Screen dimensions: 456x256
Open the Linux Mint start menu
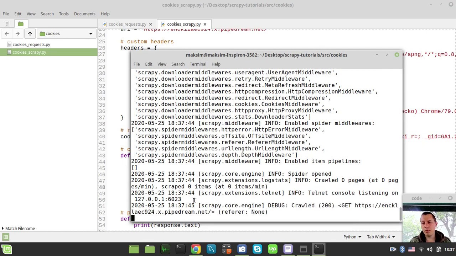pos(7,249)
